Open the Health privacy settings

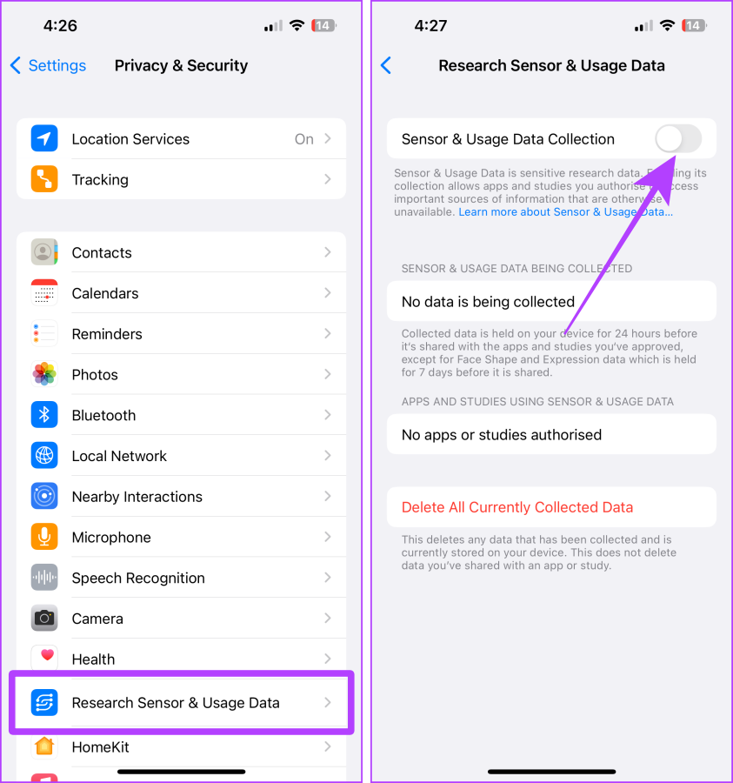coord(181,659)
